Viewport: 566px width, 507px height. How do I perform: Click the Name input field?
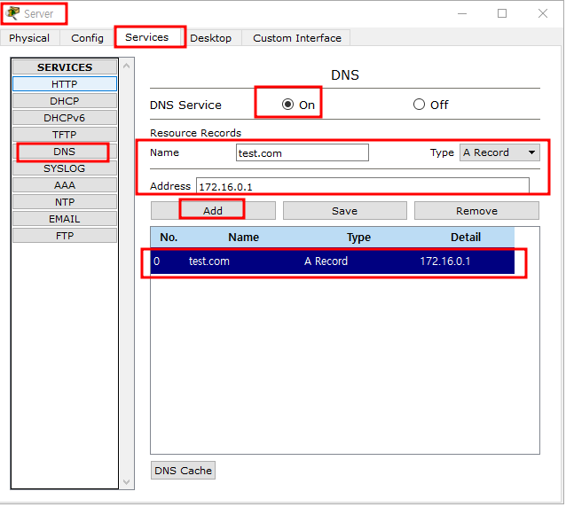303,152
